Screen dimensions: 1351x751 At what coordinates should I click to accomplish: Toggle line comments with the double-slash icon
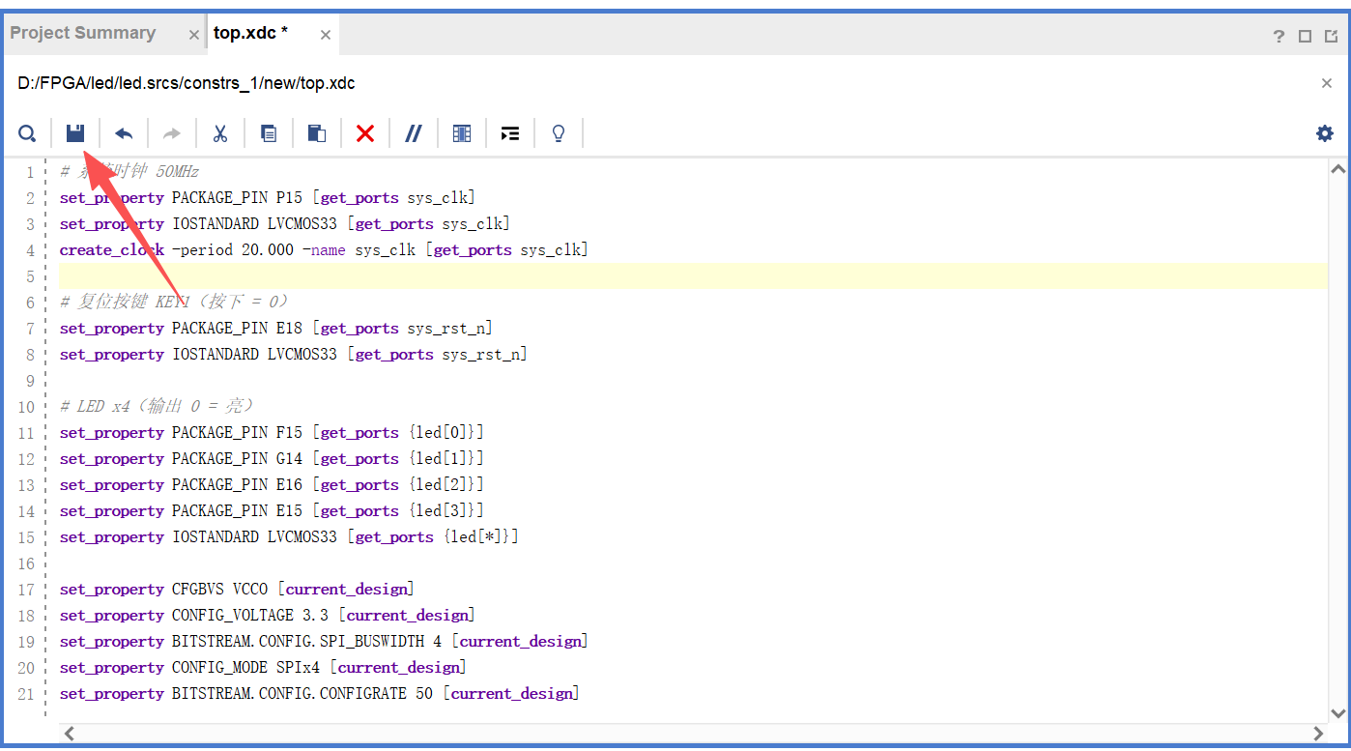pos(414,133)
